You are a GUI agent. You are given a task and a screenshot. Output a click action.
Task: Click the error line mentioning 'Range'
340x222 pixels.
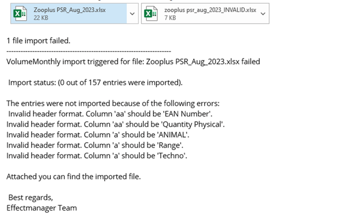pos(95,145)
